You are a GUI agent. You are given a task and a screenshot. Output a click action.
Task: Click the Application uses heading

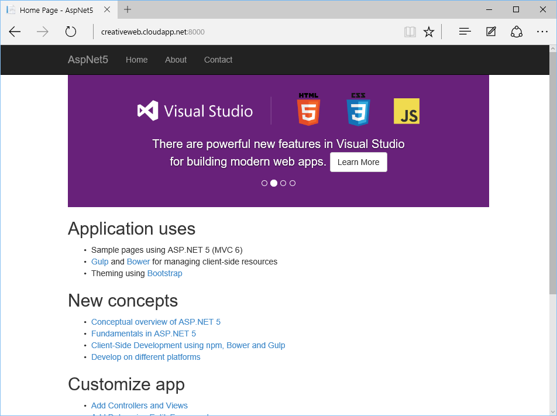point(132,228)
